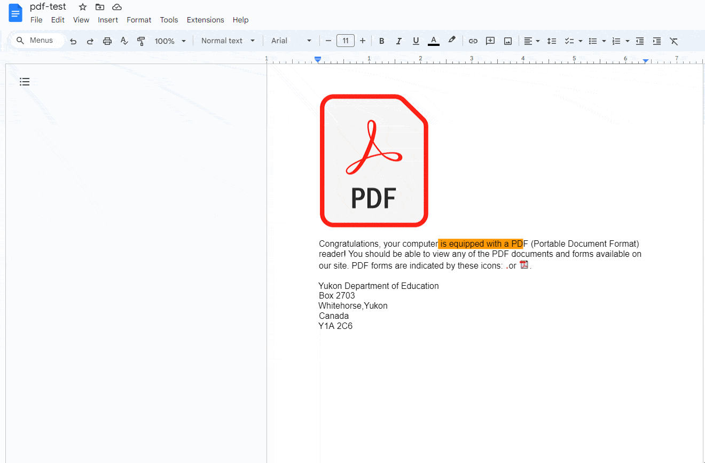Viewport: 705px width, 463px height.
Task: Open the Edit menu
Action: point(58,20)
